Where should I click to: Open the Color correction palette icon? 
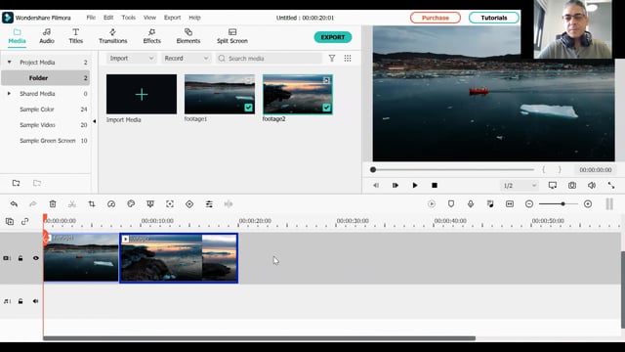click(131, 204)
